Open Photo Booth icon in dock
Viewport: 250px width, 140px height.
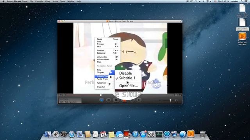pyautogui.click(x=127, y=134)
